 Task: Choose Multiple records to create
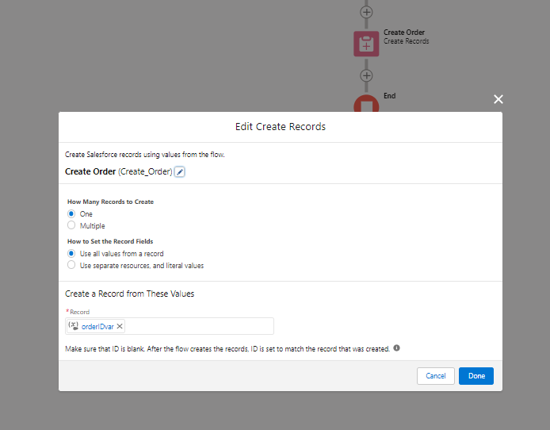coord(71,225)
